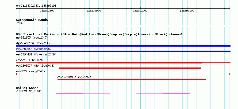Open the esv2759567 (Redon2006) variant label
The image size is (238, 109).
pyautogui.click(x=34, y=49)
